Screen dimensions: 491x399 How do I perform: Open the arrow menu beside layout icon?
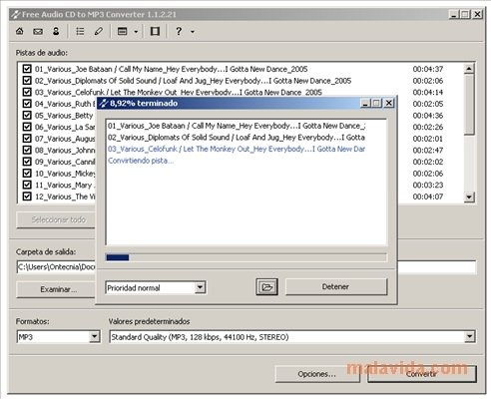click(x=136, y=32)
